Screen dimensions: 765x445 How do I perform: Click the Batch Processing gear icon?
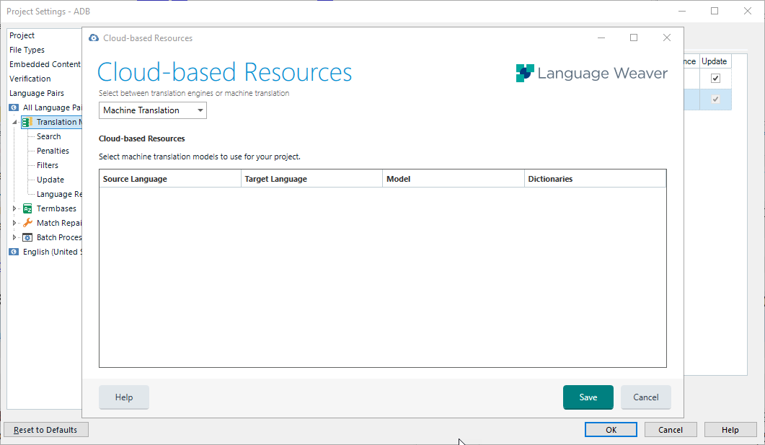click(26, 237)
